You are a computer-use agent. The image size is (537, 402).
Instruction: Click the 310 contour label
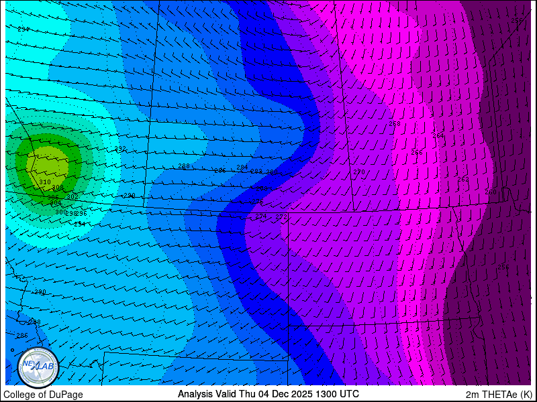tap(45, 182)
